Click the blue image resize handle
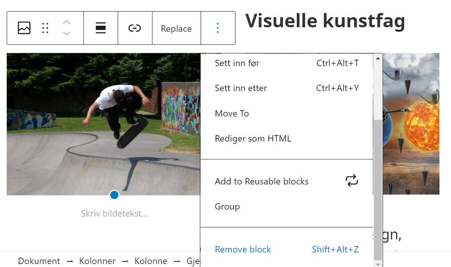451x267 pixels. [114, 194]
